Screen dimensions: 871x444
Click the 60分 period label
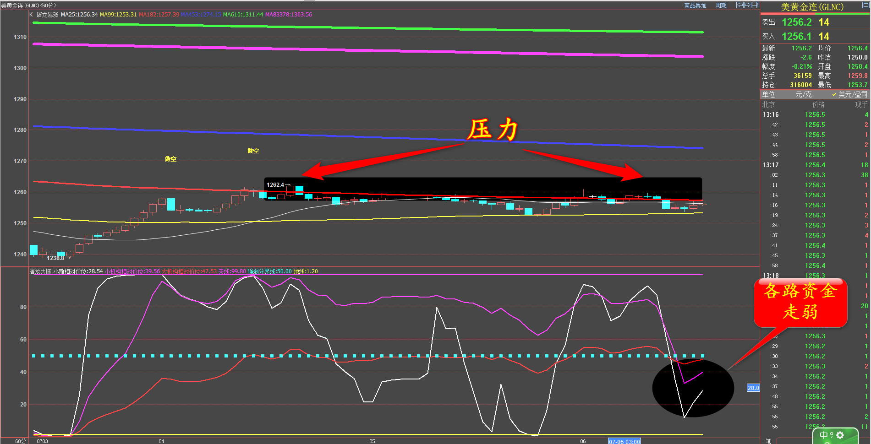(20, 441)
